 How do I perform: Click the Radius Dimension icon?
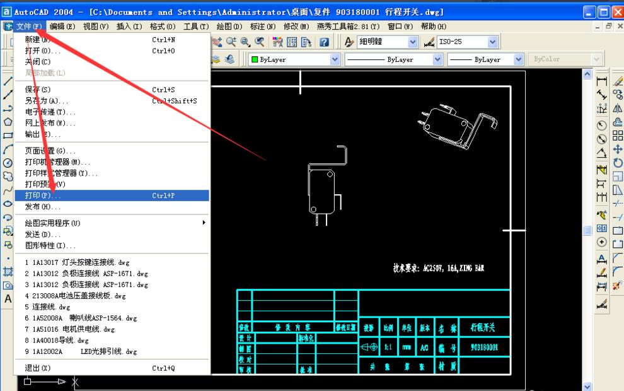[602, 125]
